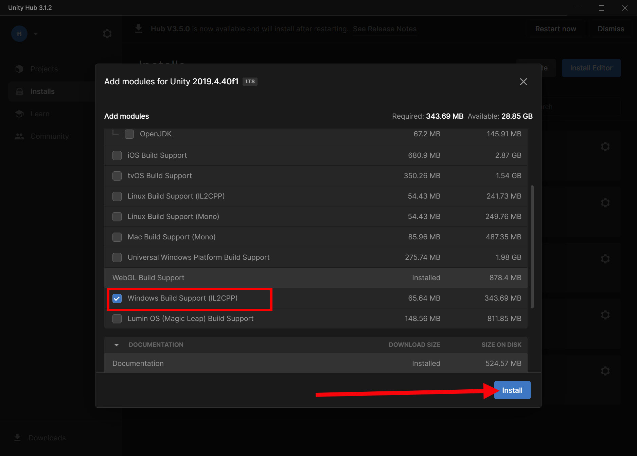Image resolution: width=637 pixels, height=456 pixels.
Task: Enable tvOS Build Support checkbox
Action: pyautogui.click(x=117, y=176)
